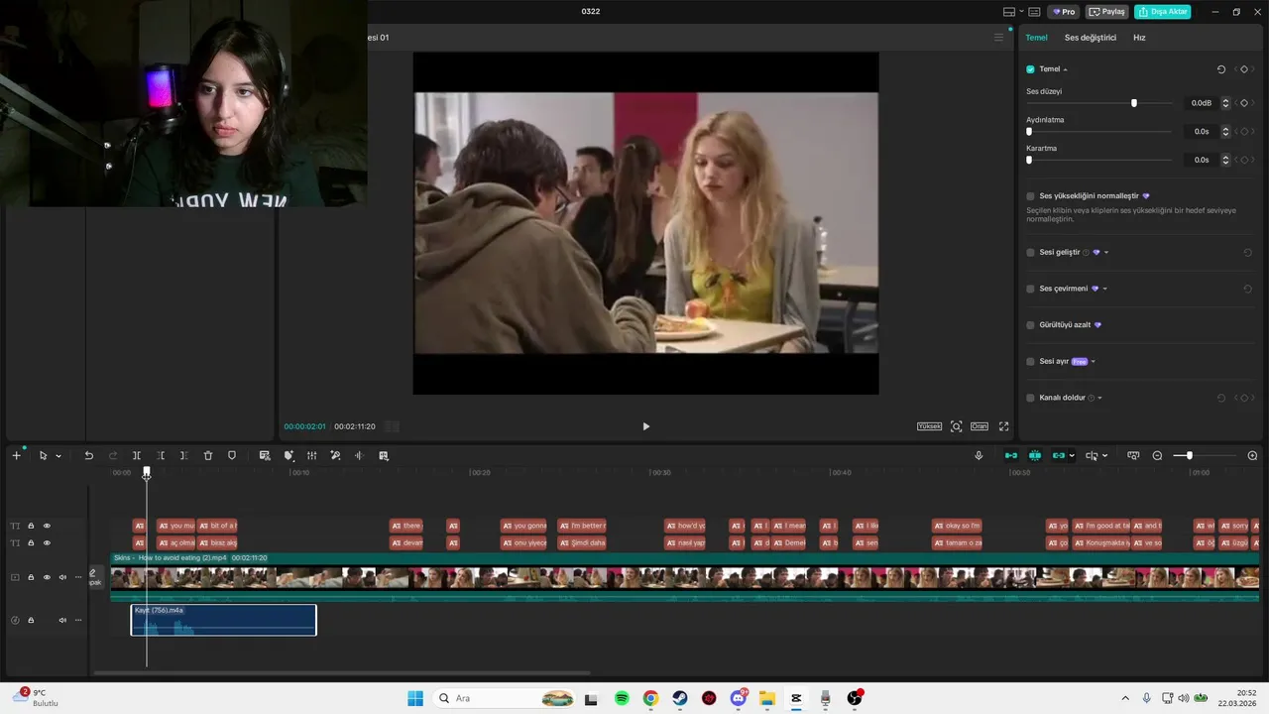This screenshot has height=714, width=1269.
Task: Switch to the Temel tab
Action: click(x=1036, y=38)
